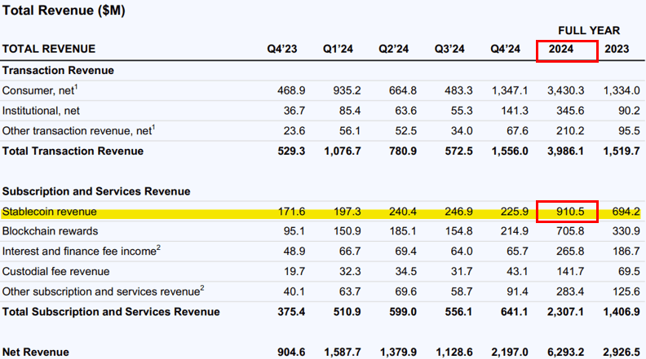The image size is (646, 359).
Task: Click the Interest and finance fee income label
Action: [78, 252]
